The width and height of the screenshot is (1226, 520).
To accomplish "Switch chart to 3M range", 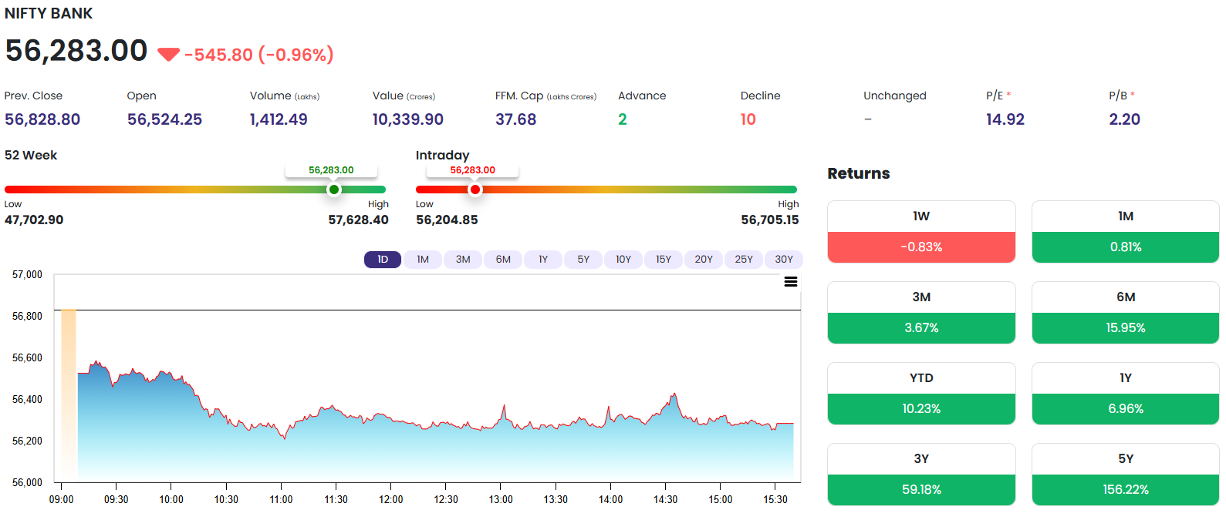I will click(463, 260).
